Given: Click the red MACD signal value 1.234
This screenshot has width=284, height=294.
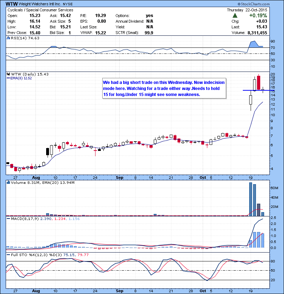Looking at the screenshot, I should point(60,219).
